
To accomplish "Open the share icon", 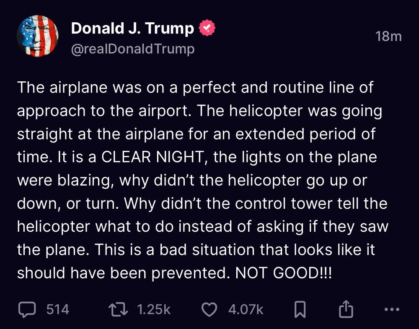I will pos(346,310).
